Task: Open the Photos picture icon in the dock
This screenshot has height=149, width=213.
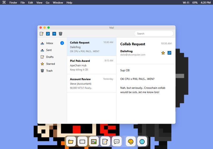Action: click(x=94, y=142)
